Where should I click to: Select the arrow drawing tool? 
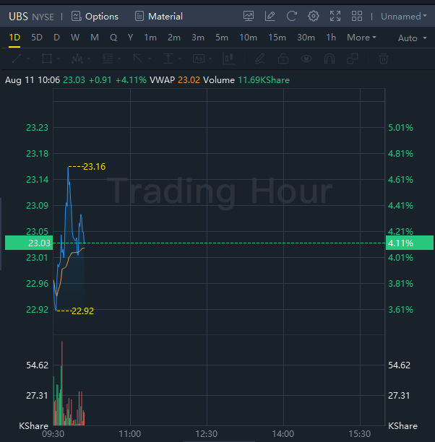[x=138, y=58]
